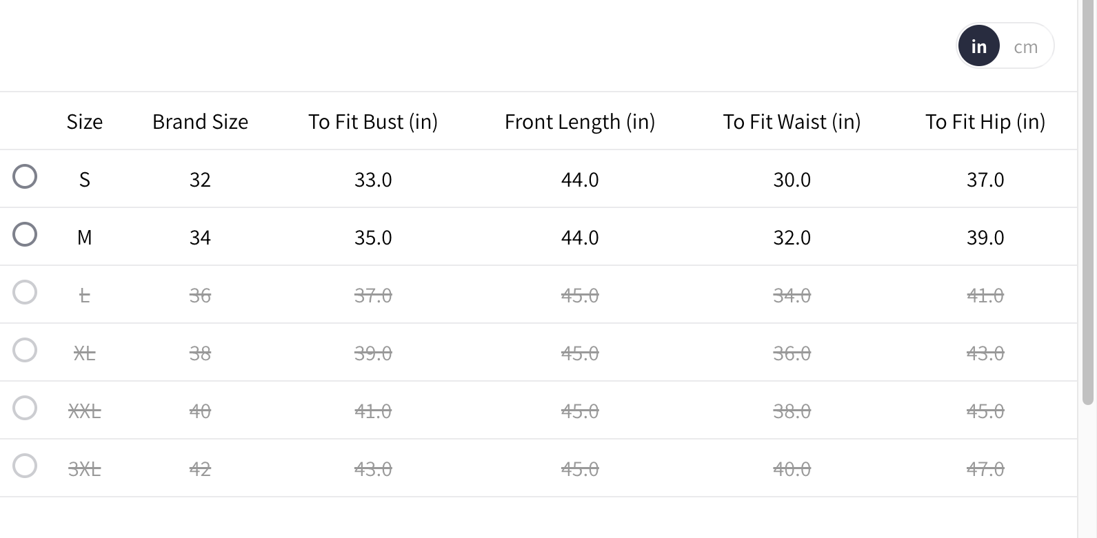1097x538 pixels.
Task: Click the disabled XL size radio button
Action: (25, 350)
